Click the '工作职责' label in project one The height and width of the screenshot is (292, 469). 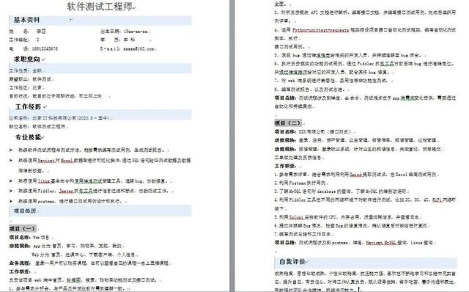[20, 271]
